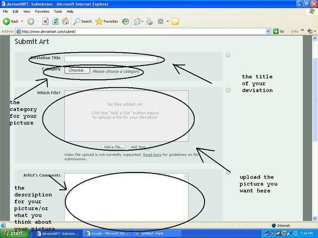Open the Back button history dropdown arrow

22,21
